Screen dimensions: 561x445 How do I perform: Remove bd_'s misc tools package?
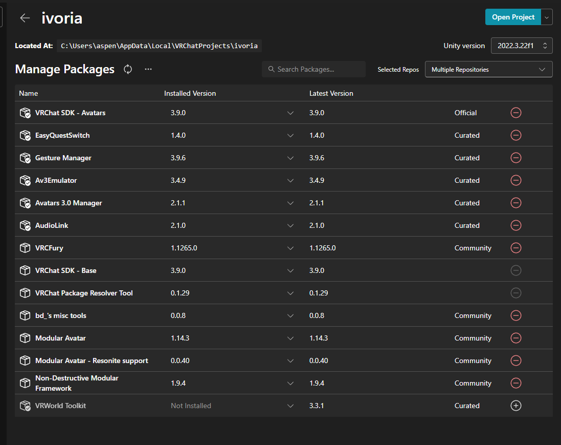[515, 315]
